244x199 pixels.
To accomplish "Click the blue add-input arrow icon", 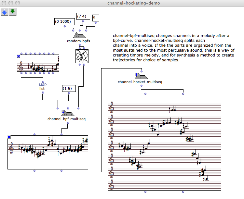I will point(5,12).
